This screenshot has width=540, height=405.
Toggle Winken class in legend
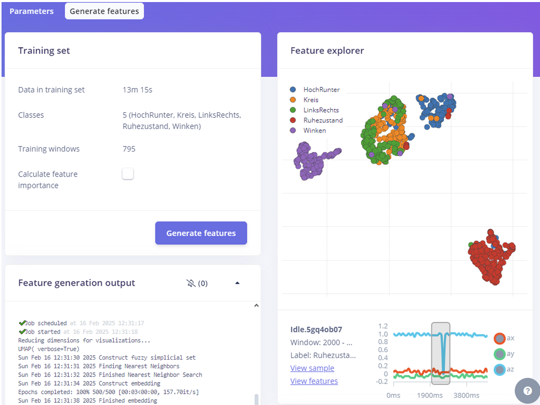coord(293,131)
